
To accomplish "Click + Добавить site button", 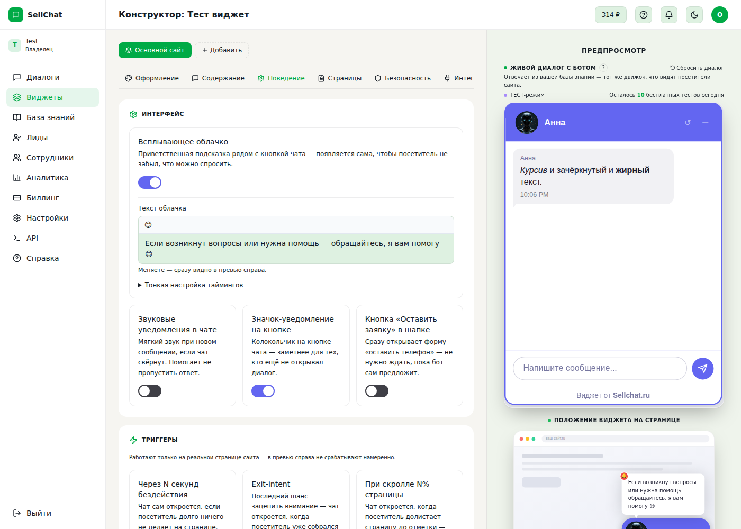I will click(x=222, y=50).
